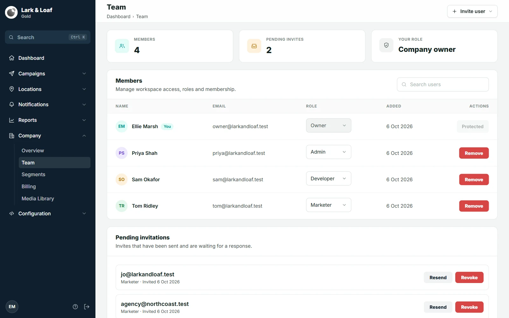This screenshot has width=509, height=318.
Task: Click the Dashboard home icon
Action: (x=12, y=58)
